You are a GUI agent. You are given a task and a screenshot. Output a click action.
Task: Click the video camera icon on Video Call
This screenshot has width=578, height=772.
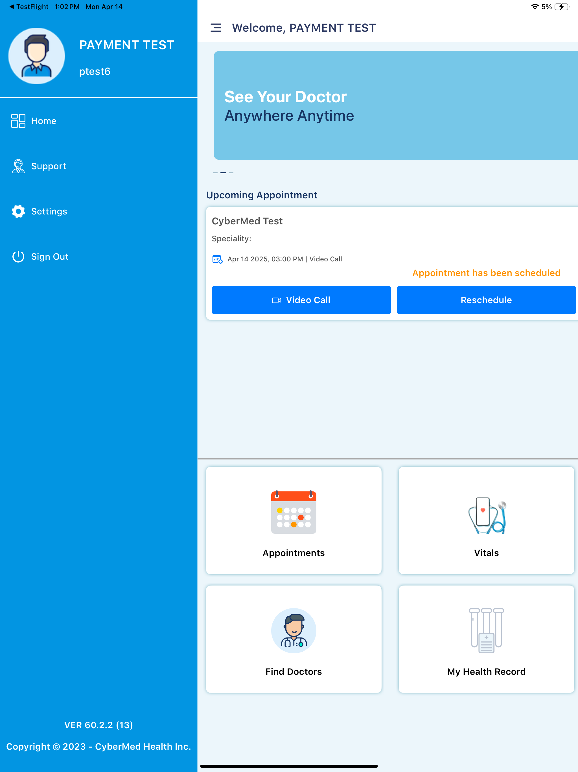pos(277,300)
